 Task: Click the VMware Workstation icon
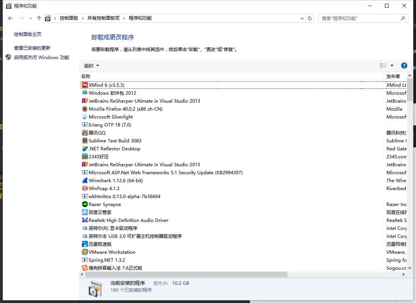pos(85,252)
